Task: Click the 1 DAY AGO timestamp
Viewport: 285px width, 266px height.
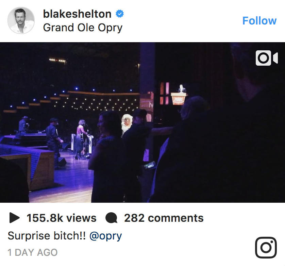Action: pyautogui.click(x=33, y=252)
